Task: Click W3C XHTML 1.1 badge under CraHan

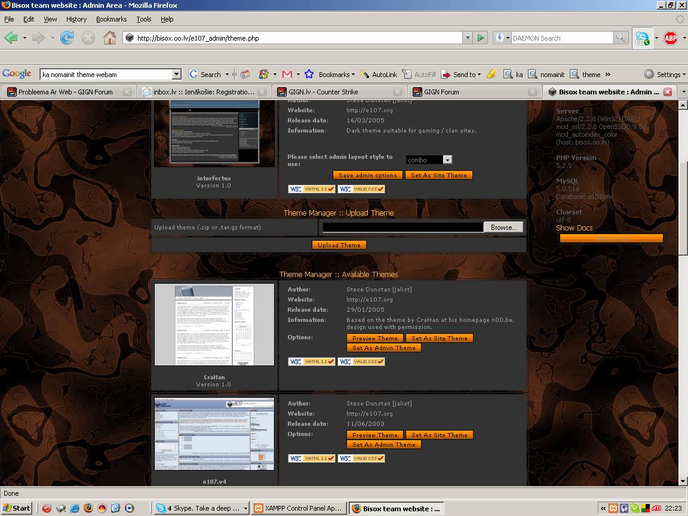Action: pyautogui.click(x=312, y=361)
